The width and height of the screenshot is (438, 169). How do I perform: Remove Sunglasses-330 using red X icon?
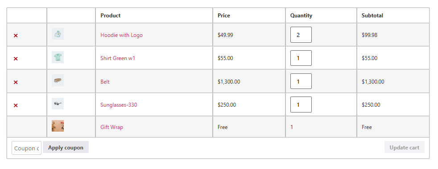pyautogui.click(x=16, y=105)
